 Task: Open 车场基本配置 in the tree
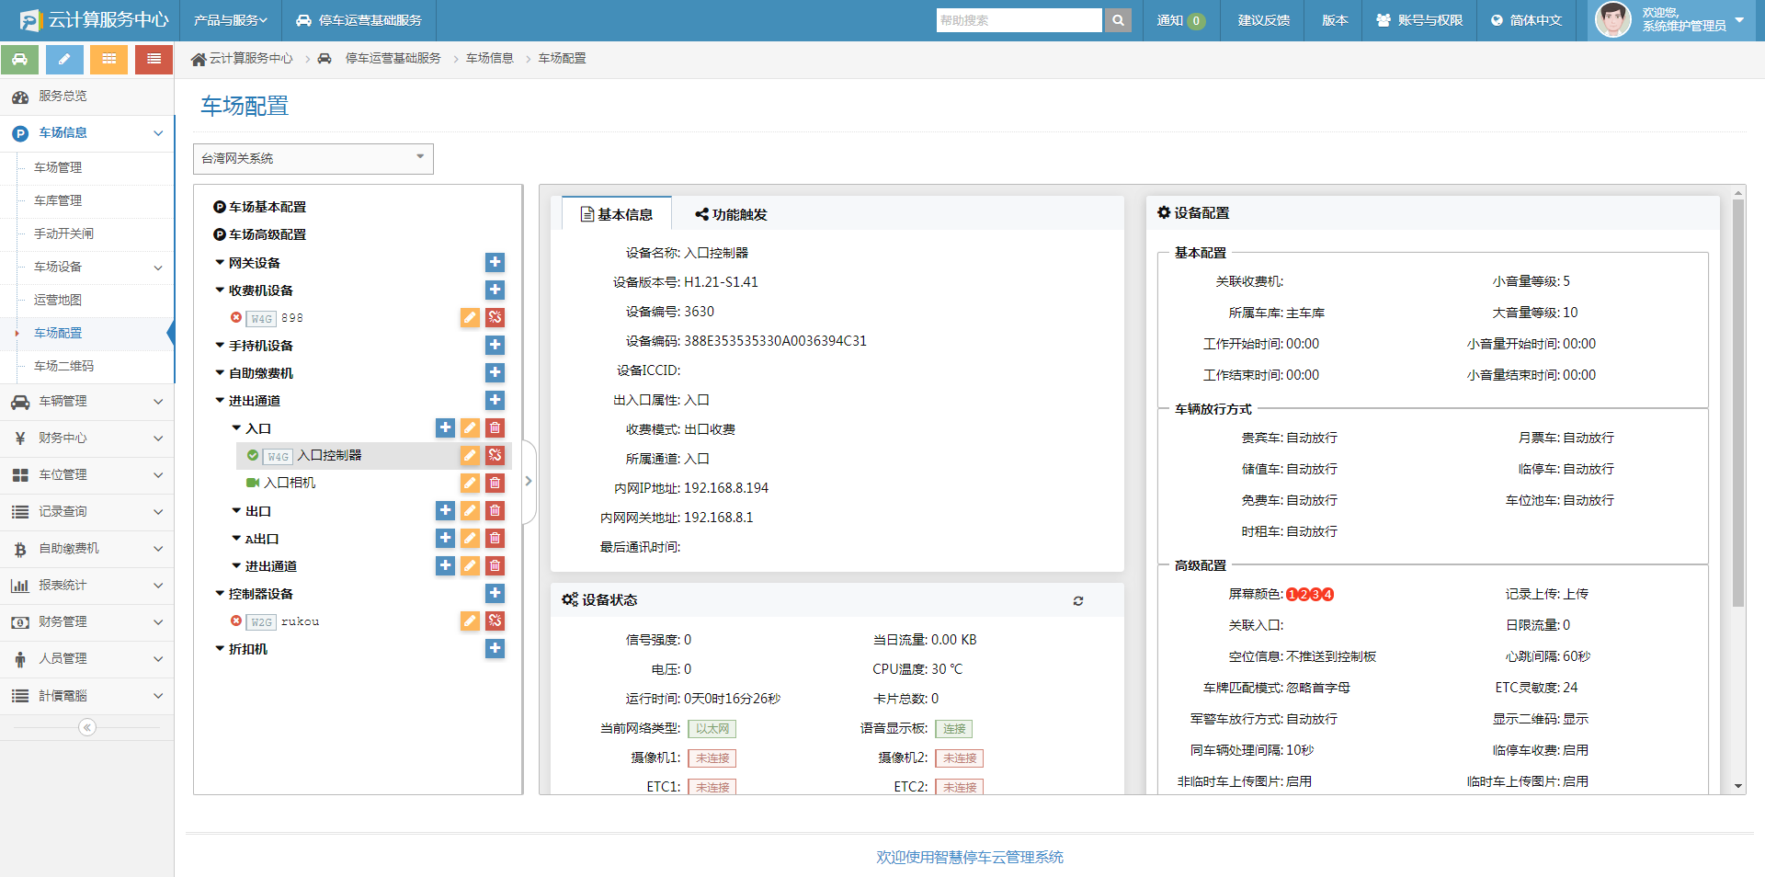tap(267, 208)
